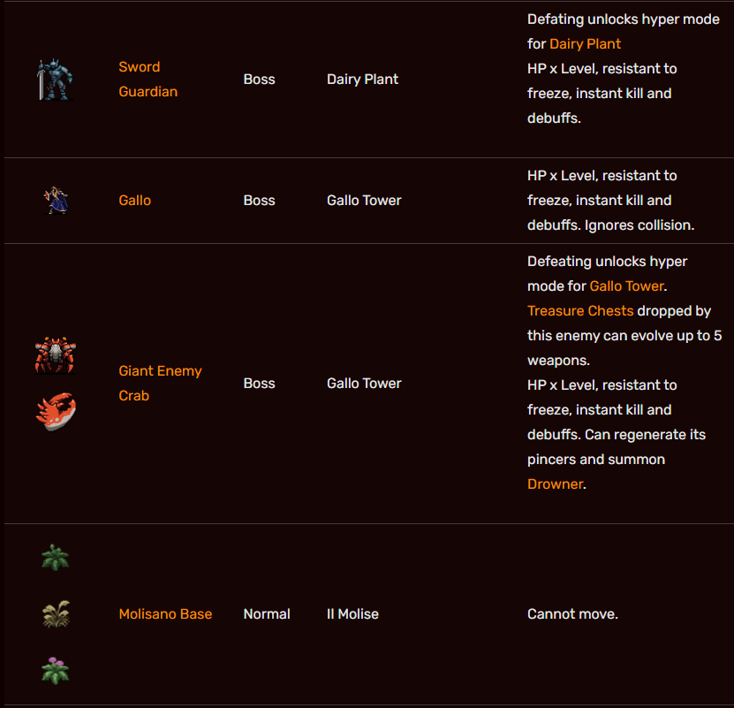Click the withered tan Molisano plant sprite
Screen dimensions: 734x708
point(55,614)
